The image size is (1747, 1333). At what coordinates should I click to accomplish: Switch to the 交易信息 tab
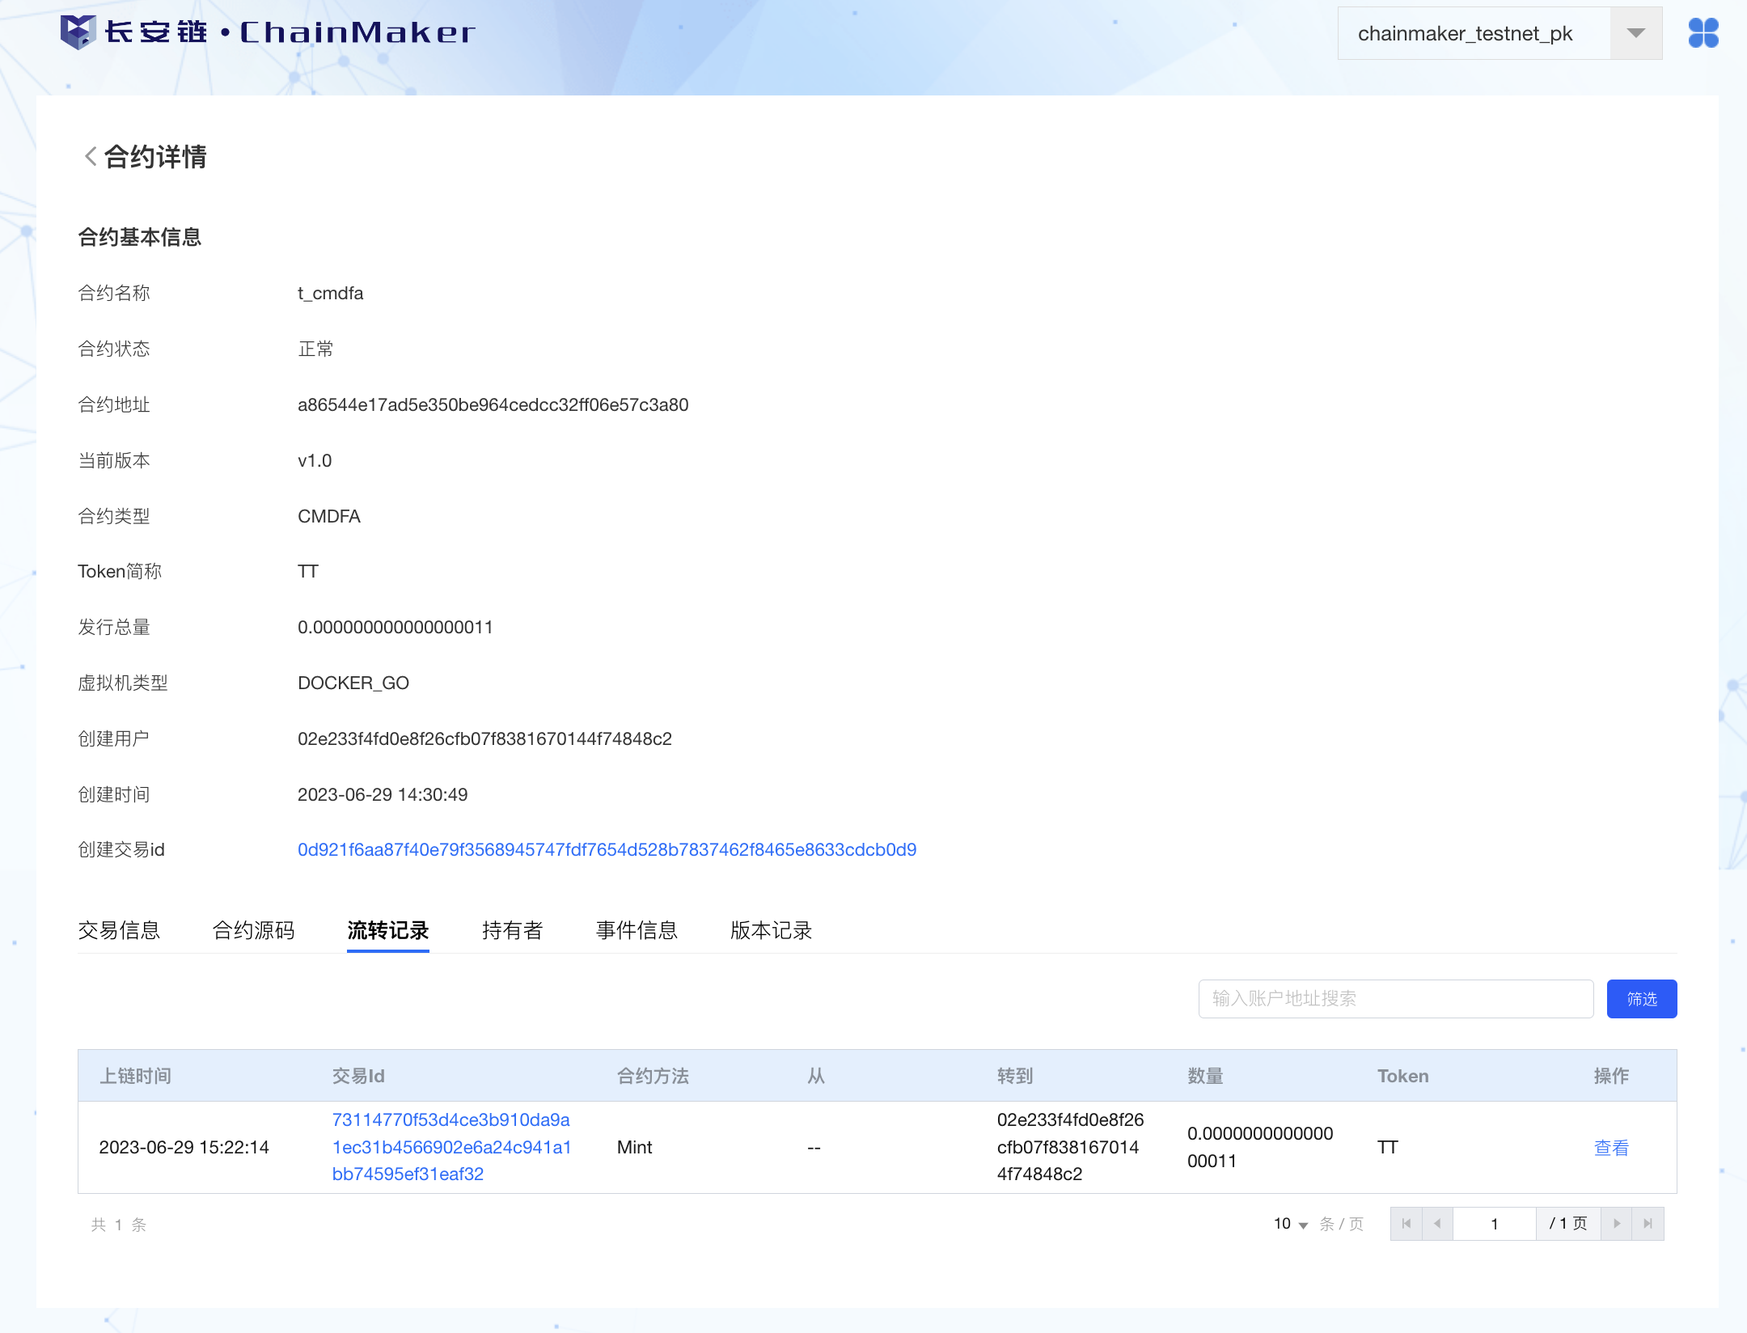[x=119, y=930]
